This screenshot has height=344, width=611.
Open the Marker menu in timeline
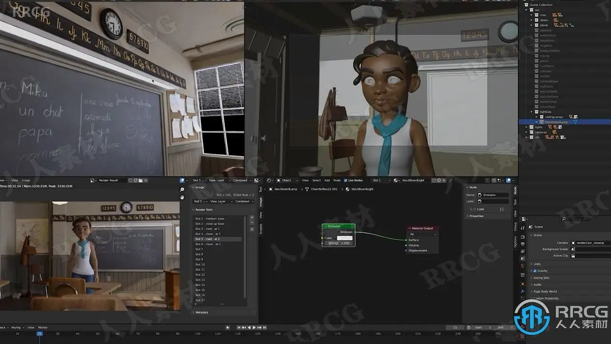[x=43, y=327]
